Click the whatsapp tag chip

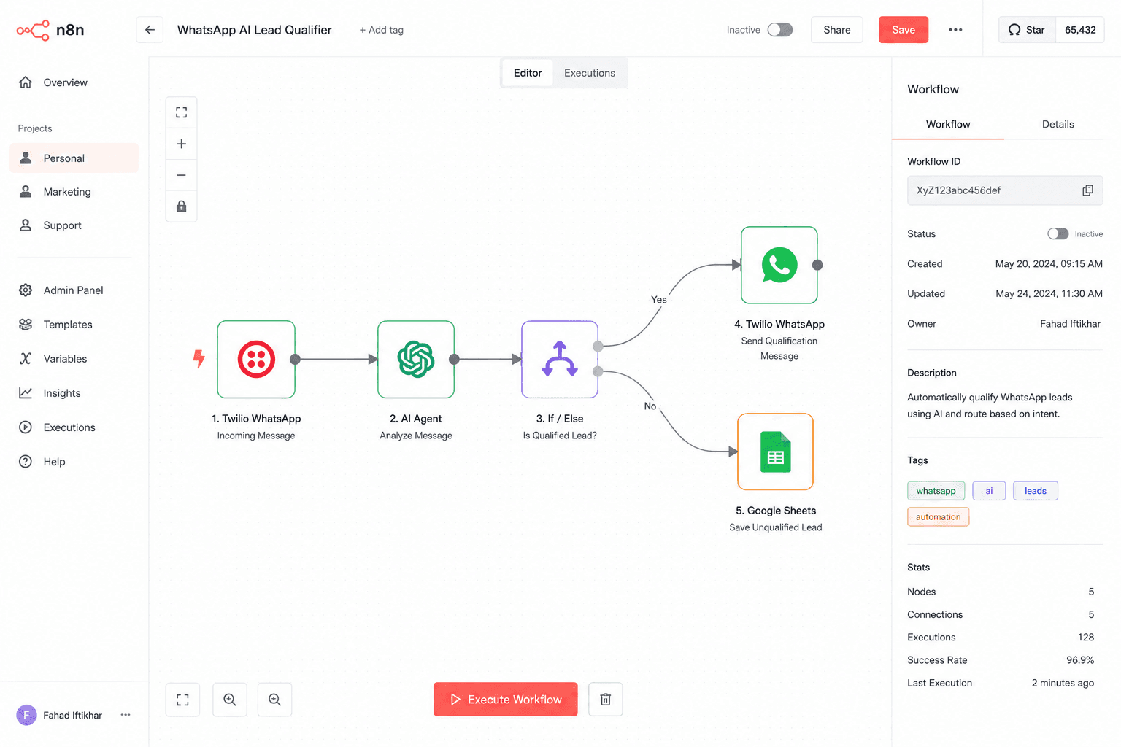[x=936, y=491]
